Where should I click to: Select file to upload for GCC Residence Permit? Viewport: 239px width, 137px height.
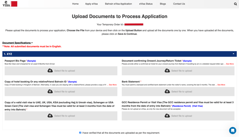[x=178, y=116]
